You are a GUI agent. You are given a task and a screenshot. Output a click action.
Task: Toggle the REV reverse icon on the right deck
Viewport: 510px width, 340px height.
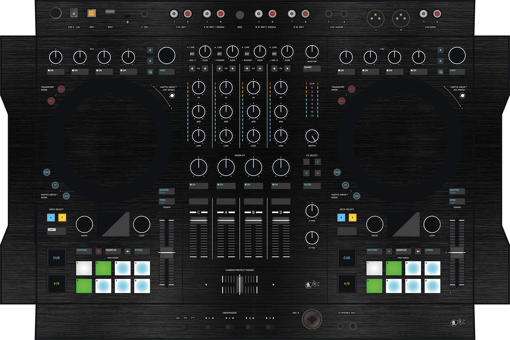tap(341, 101)
